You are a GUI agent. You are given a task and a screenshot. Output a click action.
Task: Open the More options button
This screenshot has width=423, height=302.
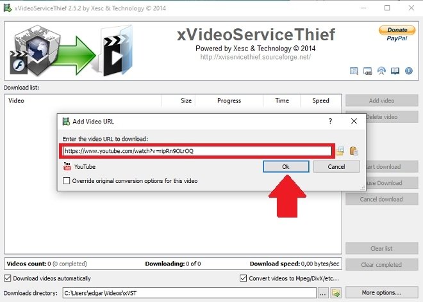coord(381,292)
